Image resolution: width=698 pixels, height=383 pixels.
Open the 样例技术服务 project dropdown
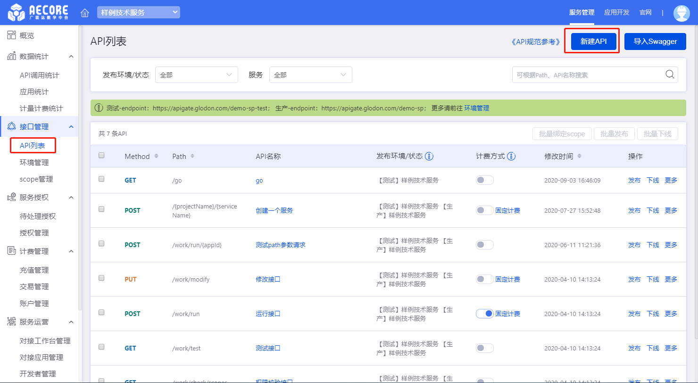pyautogui.click(x=138, y=12)
